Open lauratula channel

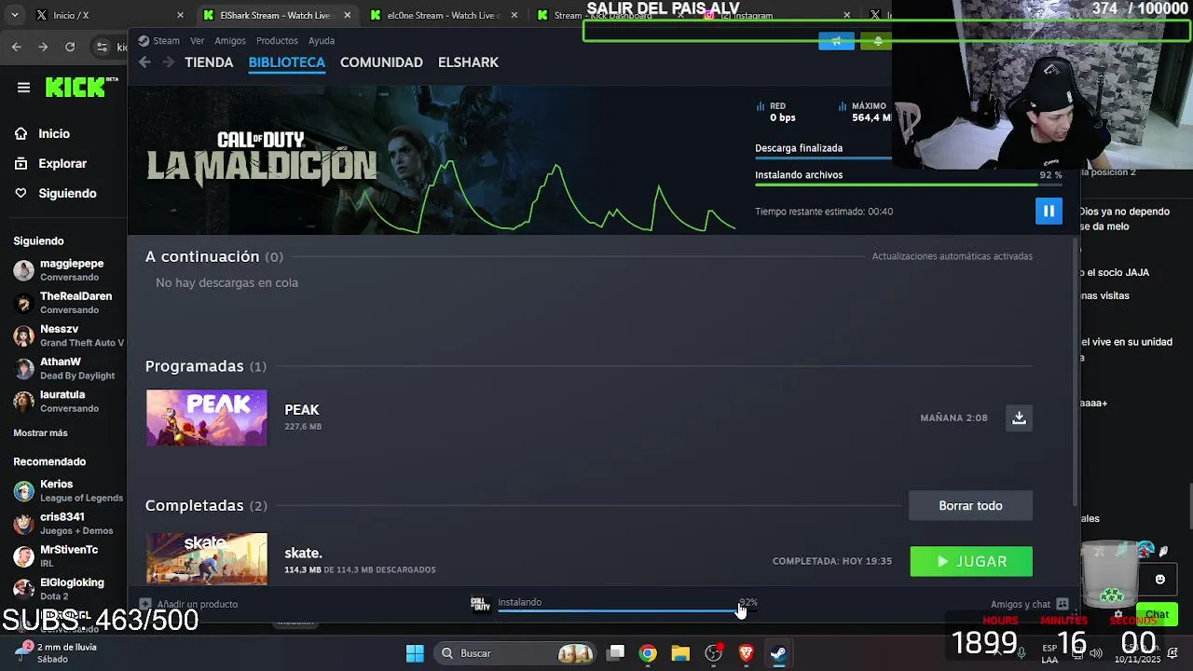pos(63,401)
